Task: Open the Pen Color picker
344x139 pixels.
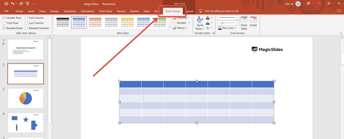Action: point(227,28)
